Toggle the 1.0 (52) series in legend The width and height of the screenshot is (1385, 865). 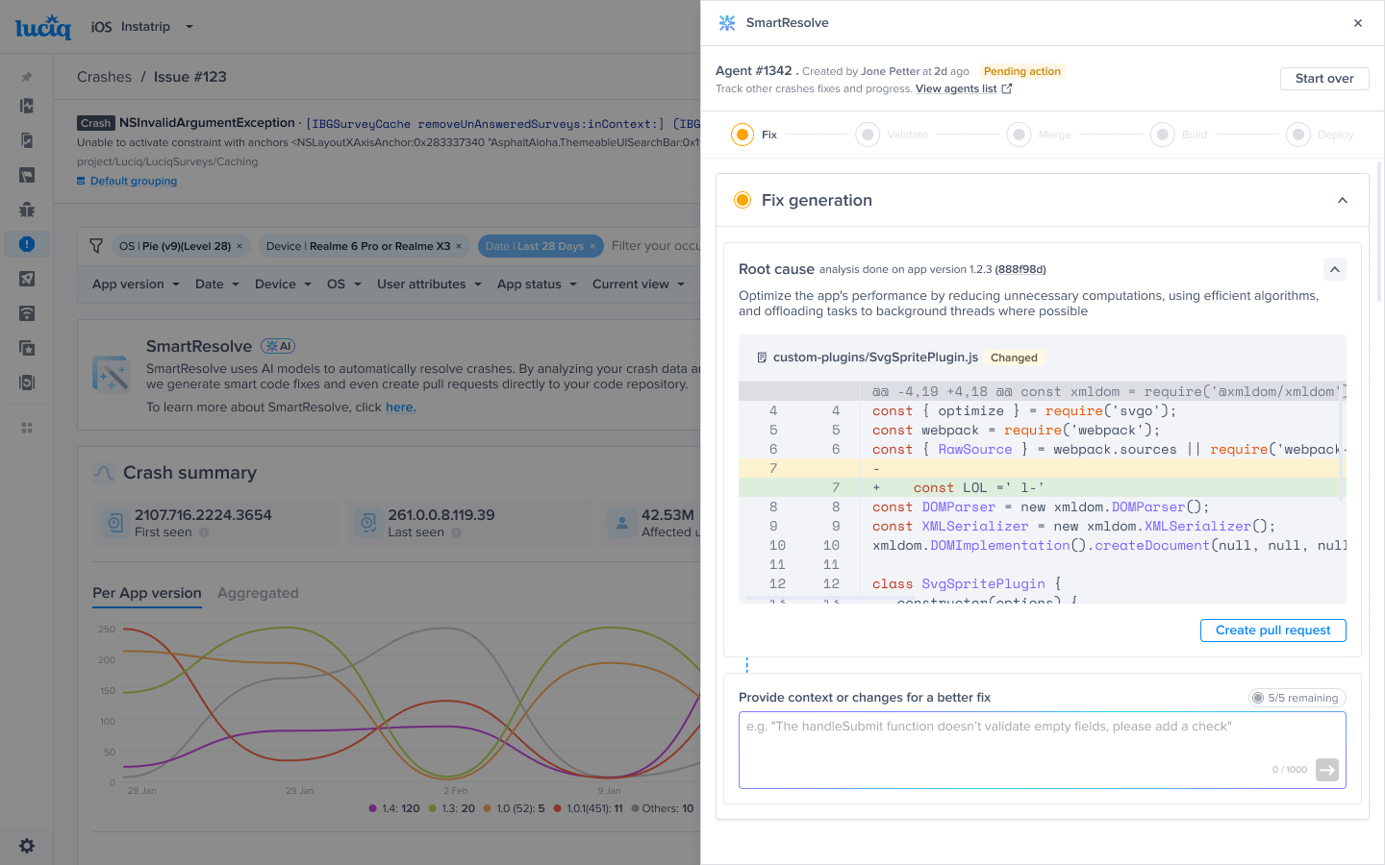514,808
